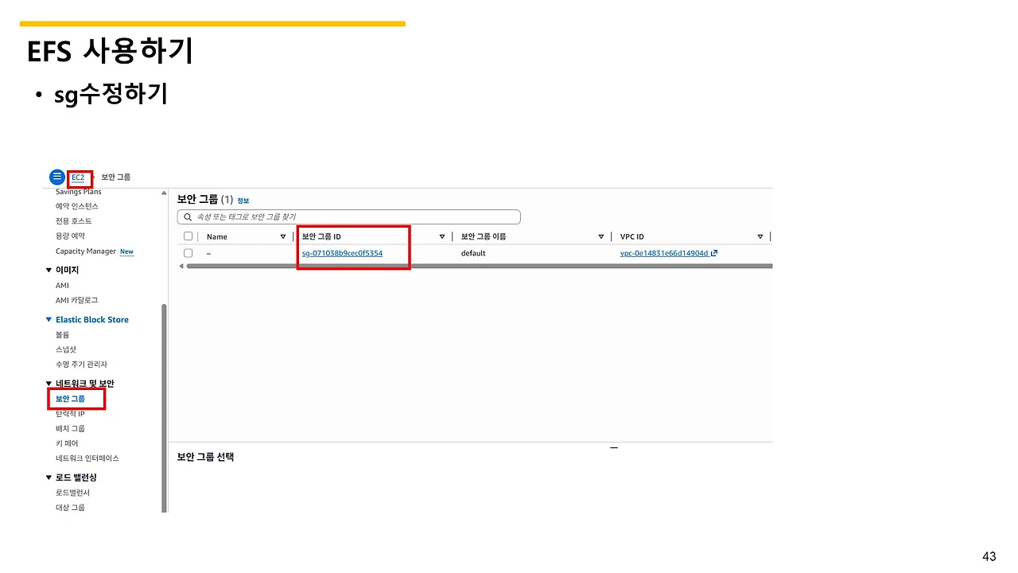Open AMI in the sidebar
This screenshot has width=1018, height=573.
point(62,286)
